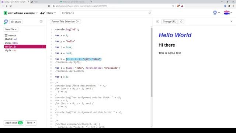This screenshot has width=236, height=133.
Task: Open a new browser tab
Action: [91, 2]
